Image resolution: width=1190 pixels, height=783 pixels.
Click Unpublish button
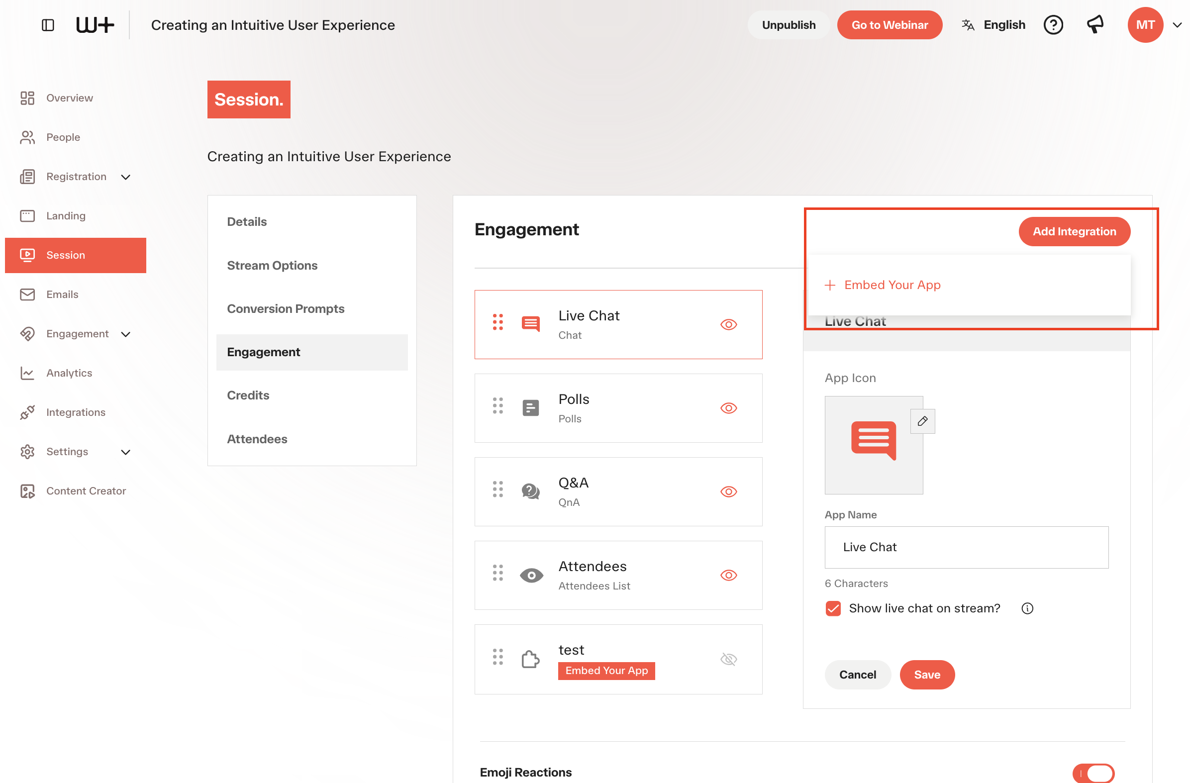click(x=789, y=25)
